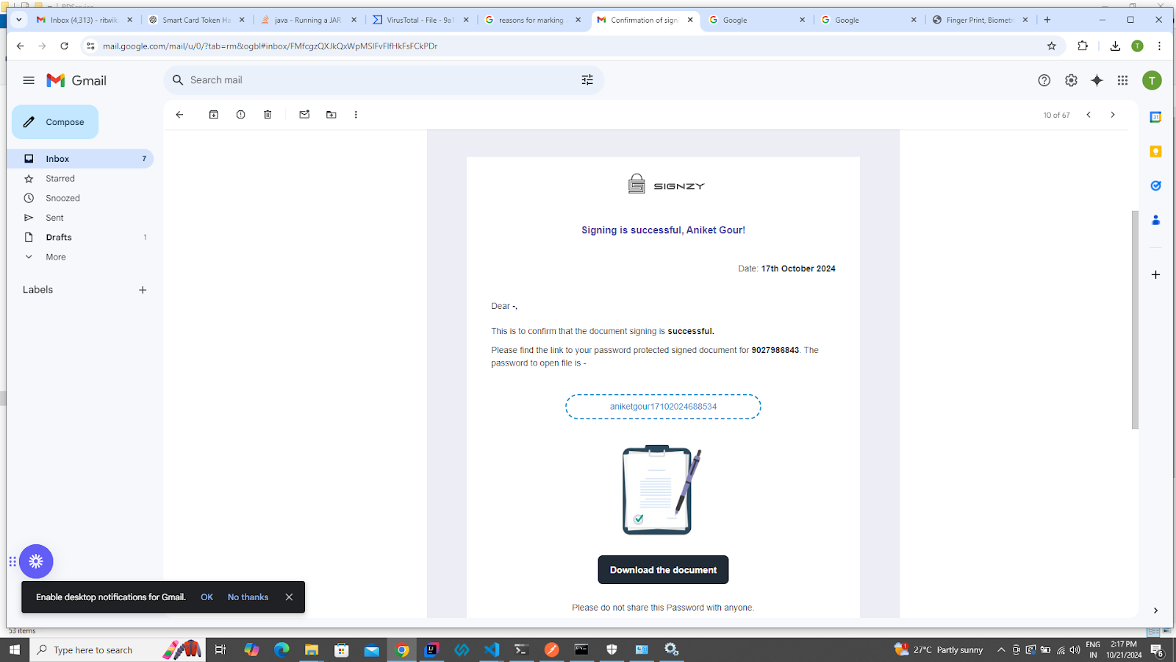This screenshot has height=662, width=1176.
Task: Open Drafts folder
Action: tap(80, 238)
